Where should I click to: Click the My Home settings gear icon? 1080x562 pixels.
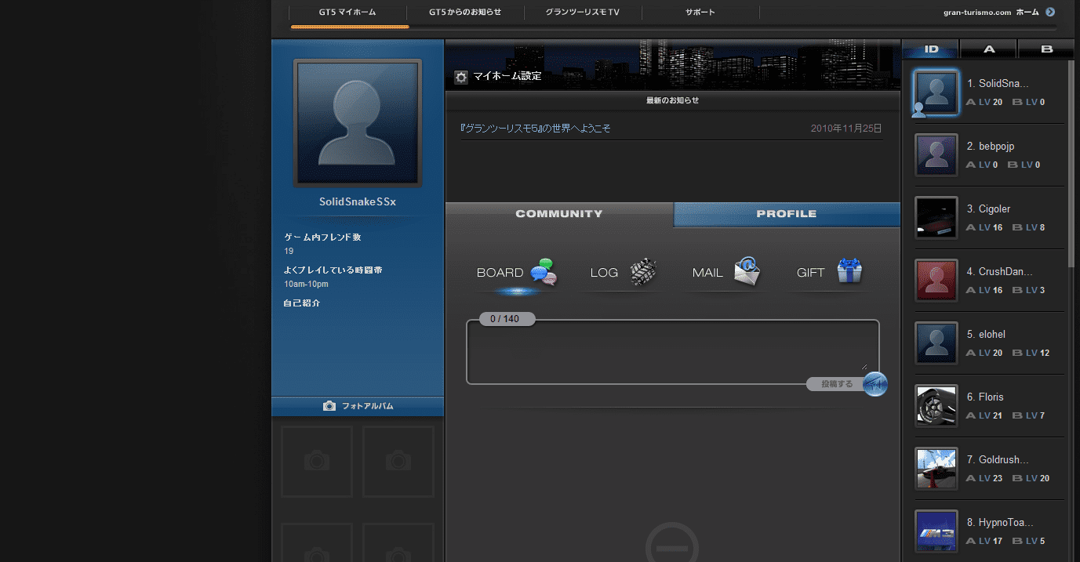461,77
